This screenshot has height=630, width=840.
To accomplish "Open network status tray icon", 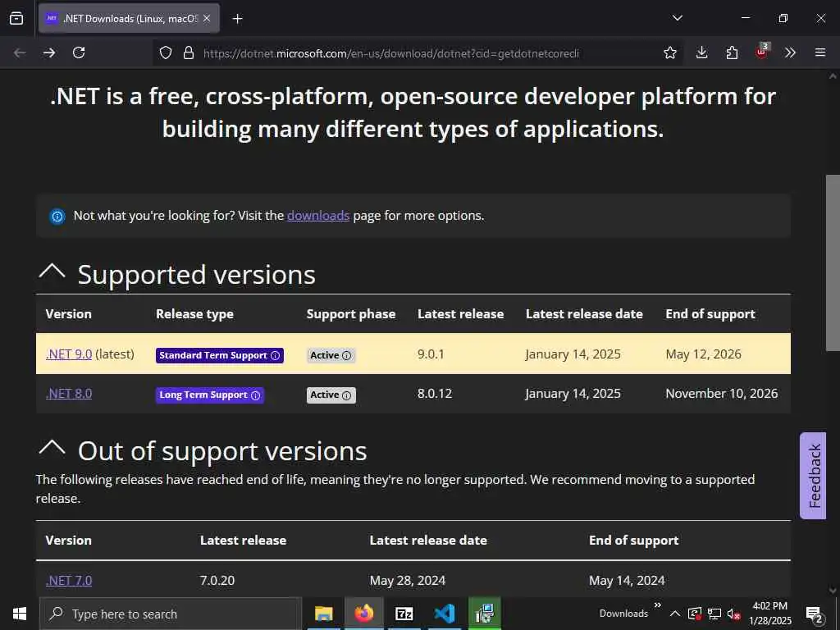I will coord(714,614).
